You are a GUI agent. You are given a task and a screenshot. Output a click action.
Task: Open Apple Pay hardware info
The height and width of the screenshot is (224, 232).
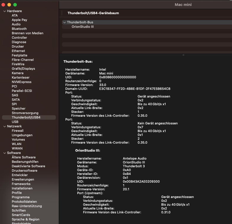19,20
